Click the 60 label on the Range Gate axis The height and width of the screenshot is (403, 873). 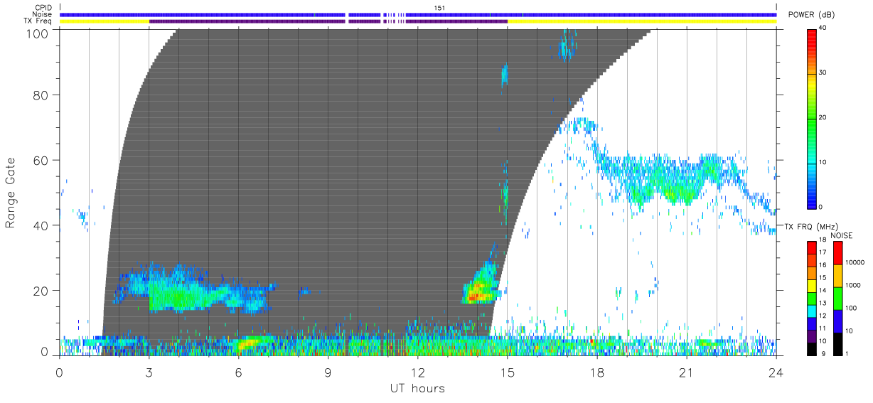(42, 160)
